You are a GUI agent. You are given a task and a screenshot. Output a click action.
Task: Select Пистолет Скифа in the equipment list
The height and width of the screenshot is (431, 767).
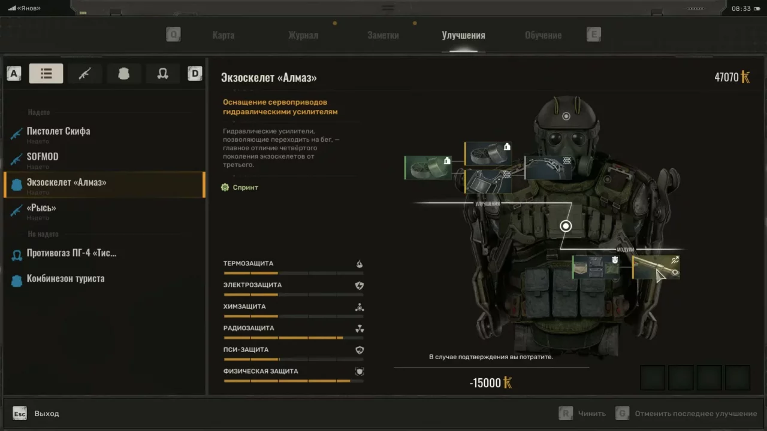click(x=104, y=133)
